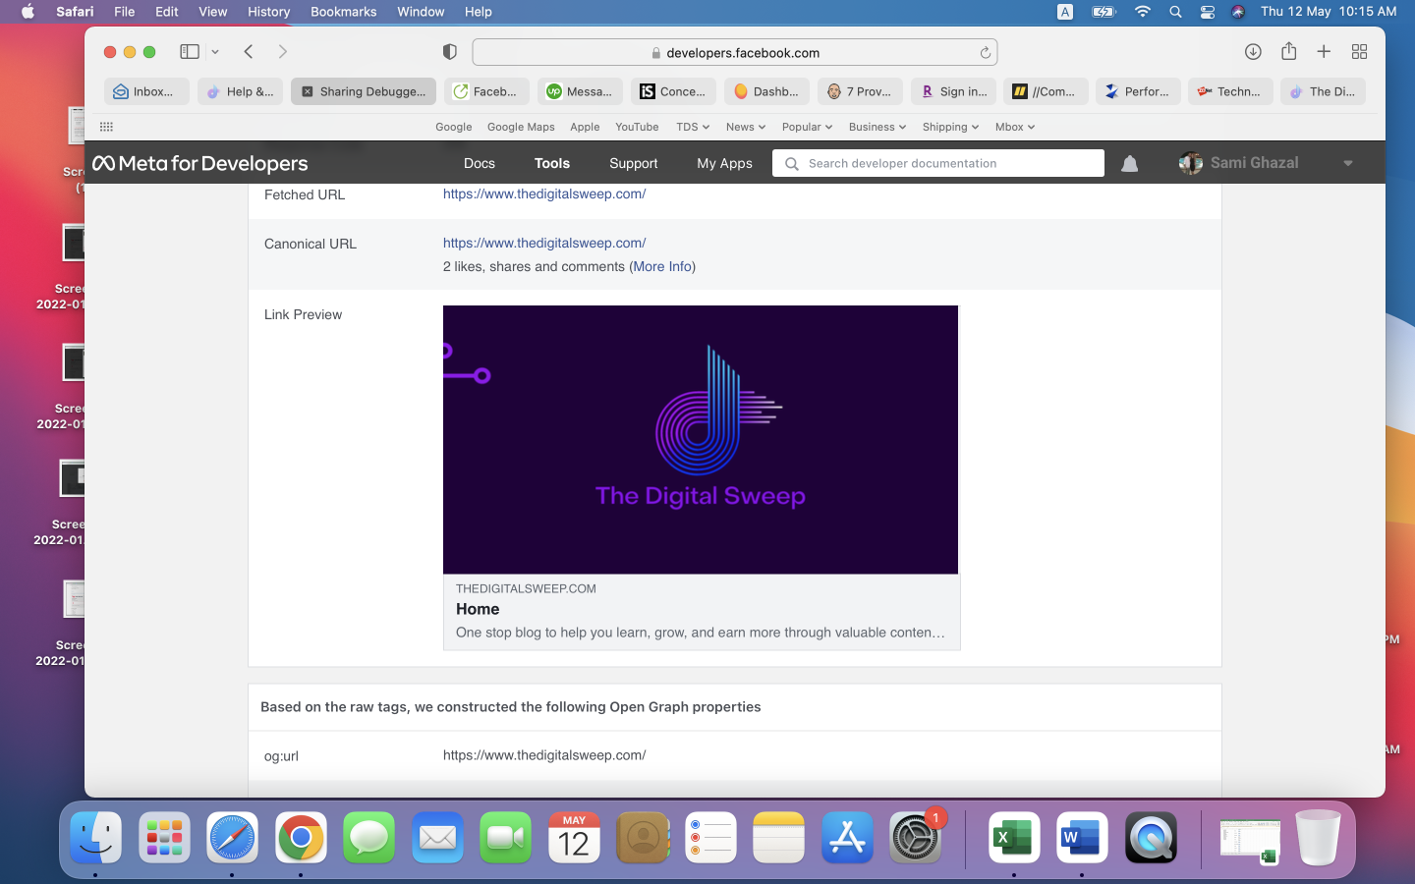Click the notifications bell icon
Image resolution: width=1415 pixels, height=884 pixels.
(1130, 164)
